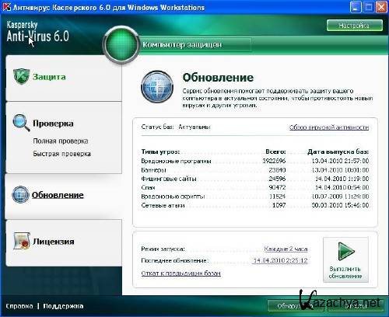Click the count 90472 value
This screenshot has width=389, height=317.
277,187
